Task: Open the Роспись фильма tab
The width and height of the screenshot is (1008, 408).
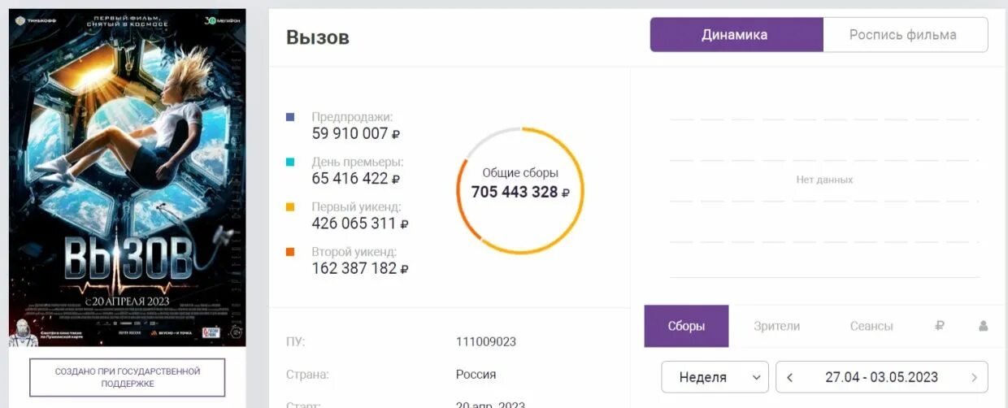Action: [906, 35]
